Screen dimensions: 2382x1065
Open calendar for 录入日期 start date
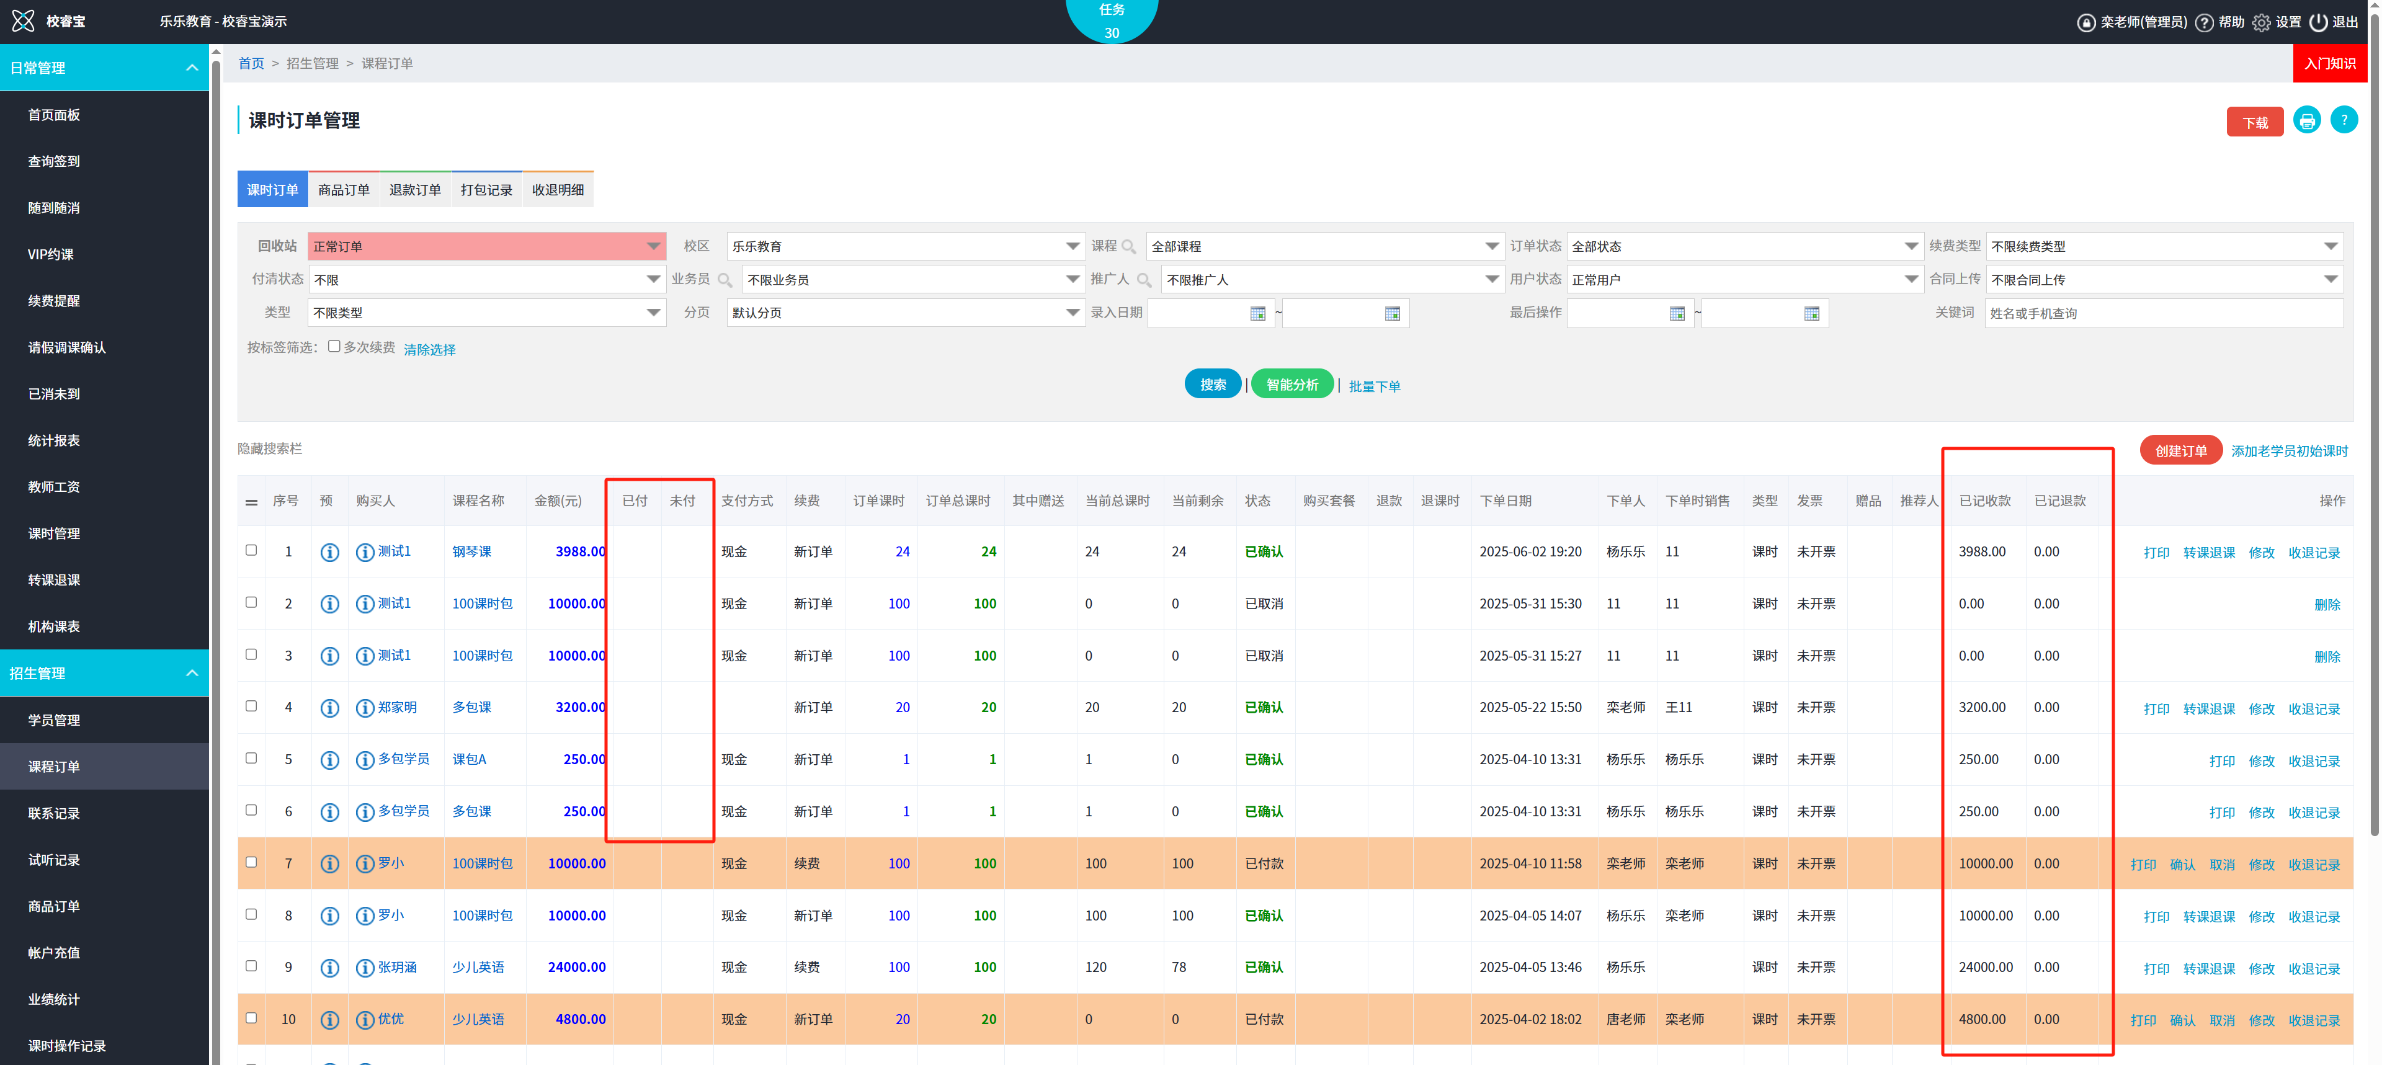point(1257,313)
